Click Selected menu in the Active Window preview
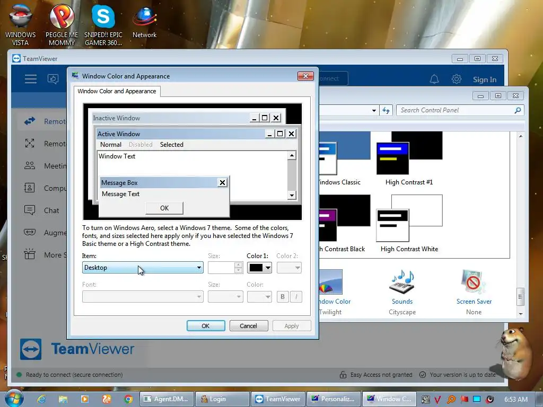Screen dimensions: 543x407 pyautogui.click(x=172, y=145)
